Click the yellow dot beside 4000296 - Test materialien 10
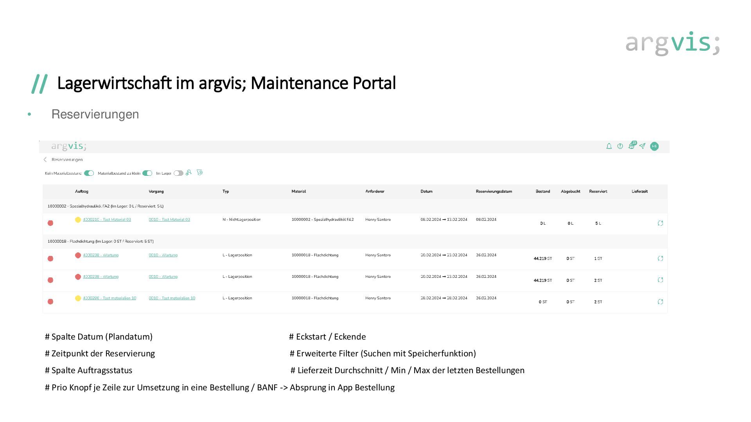Screen dimensions: 751x422 (x=78, y=298)
